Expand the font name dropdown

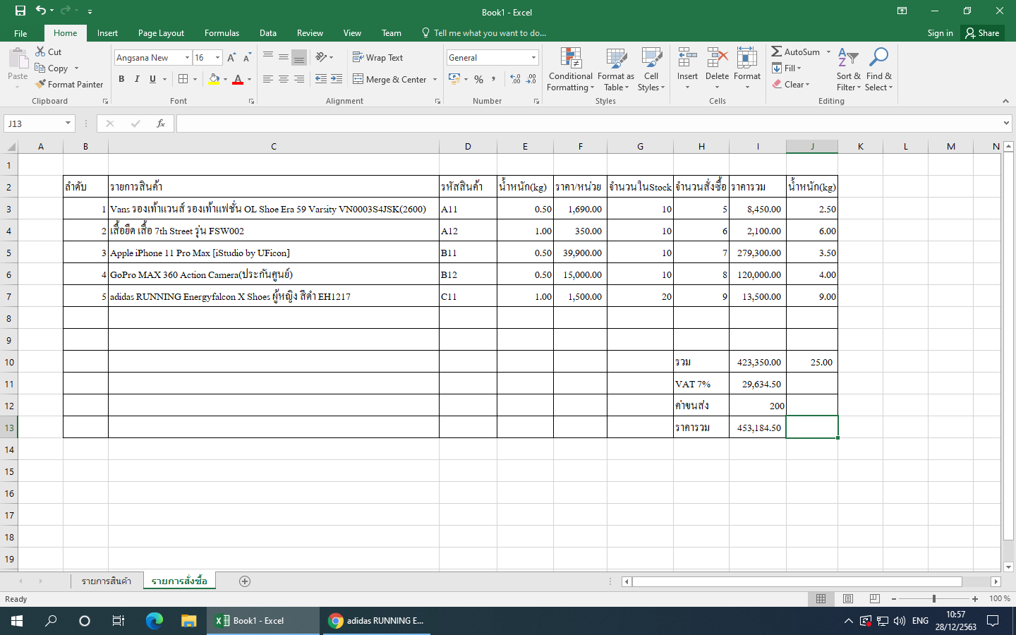pos(187,58)
